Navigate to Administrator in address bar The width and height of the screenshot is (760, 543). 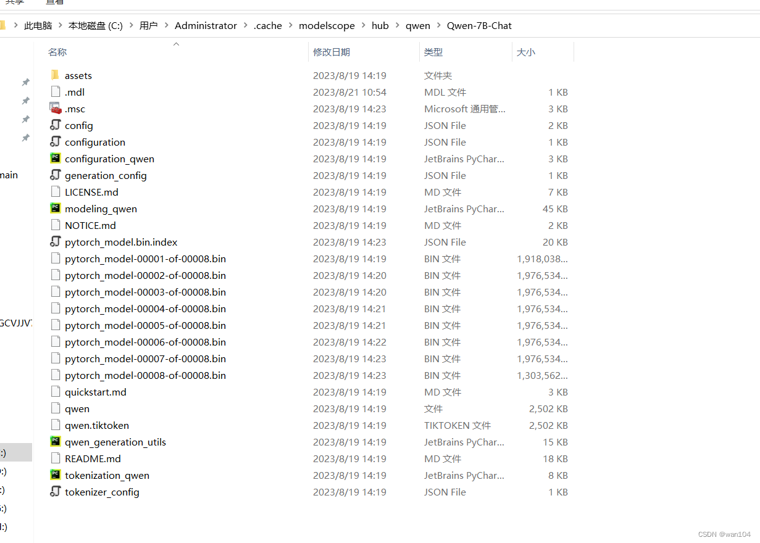tap(206, 26)
